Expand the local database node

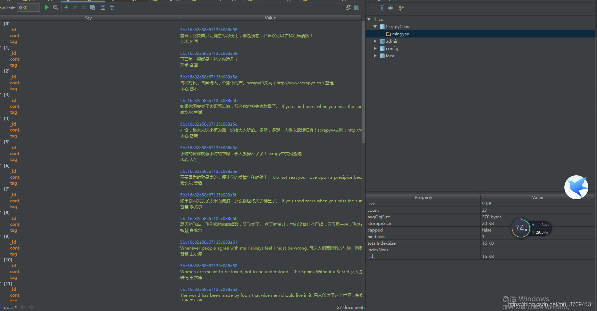pyautogui.click(x=375, y=56)
